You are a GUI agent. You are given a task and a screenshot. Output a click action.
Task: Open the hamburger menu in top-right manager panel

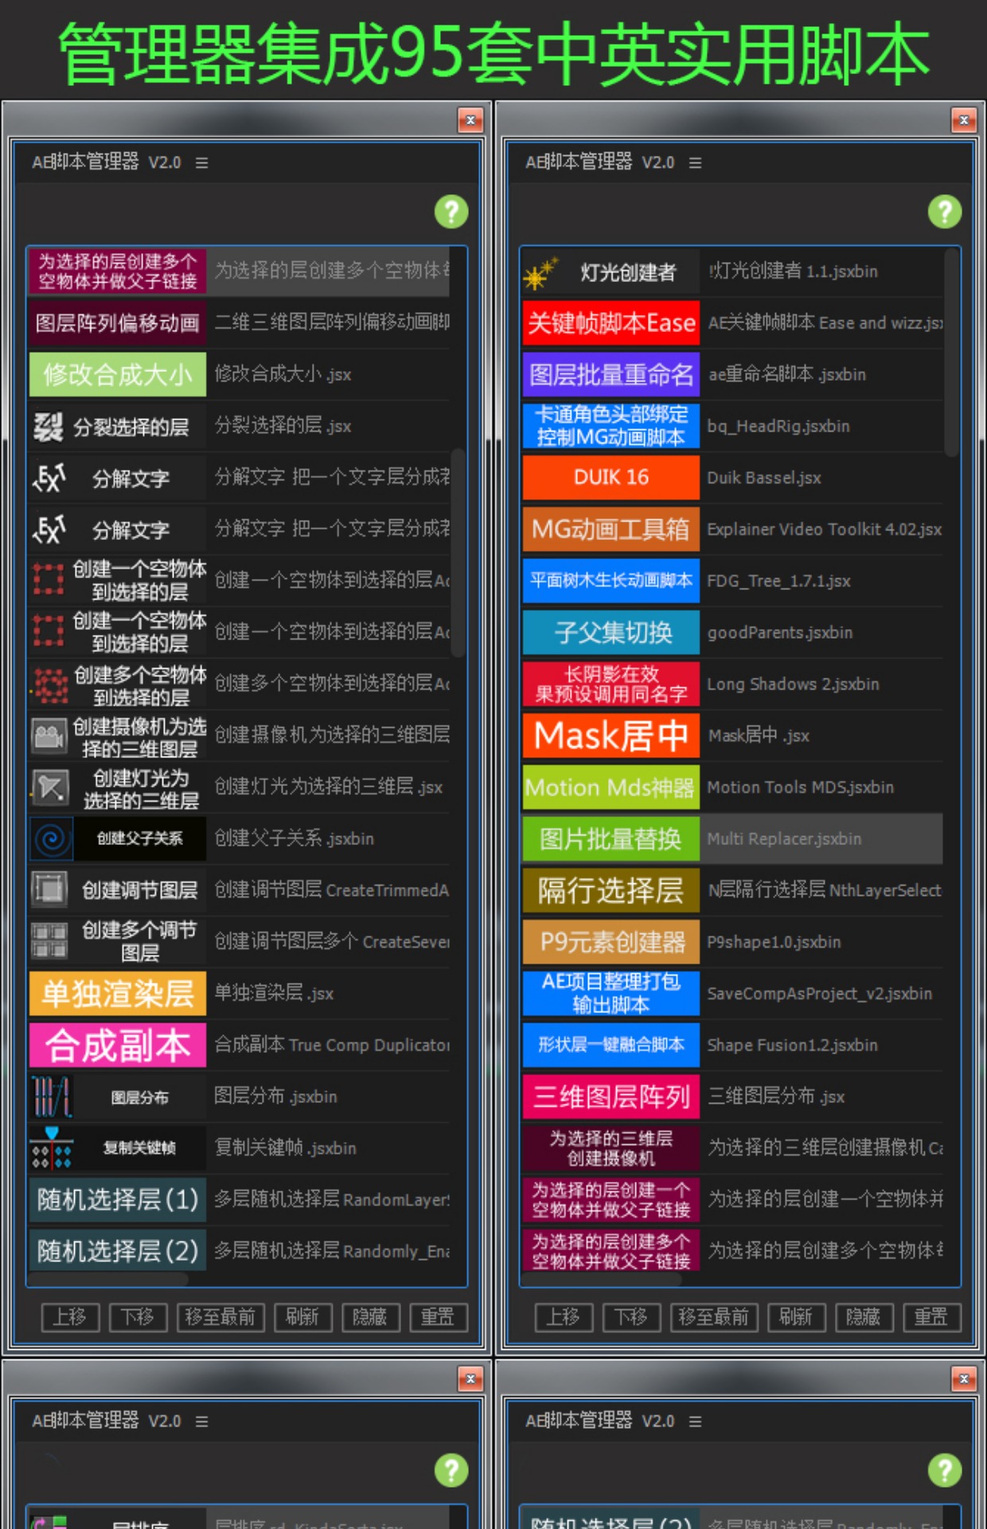coord(696,162)
